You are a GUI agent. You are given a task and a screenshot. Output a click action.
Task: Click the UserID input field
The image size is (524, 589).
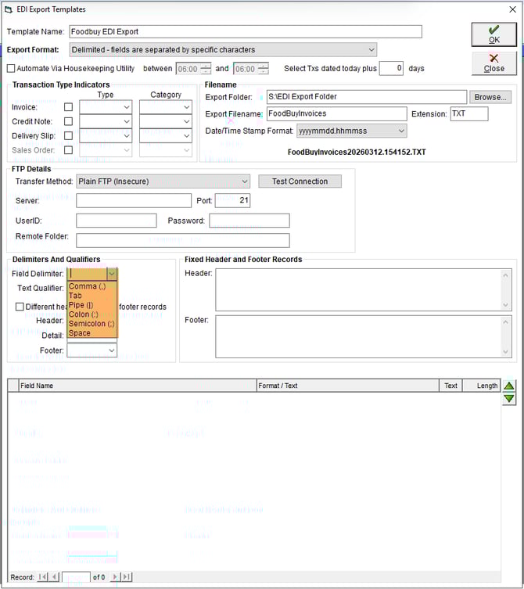click(x=117, y=221)
